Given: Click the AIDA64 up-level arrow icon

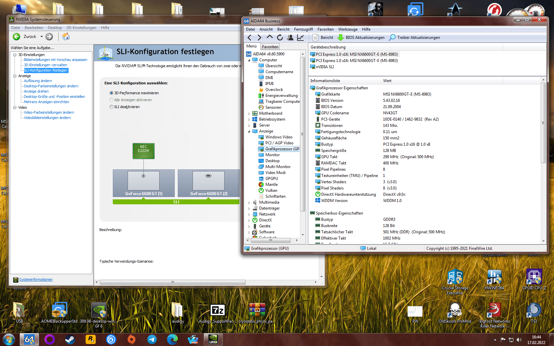Looking at the screenshot, I should tap(270, 37).
